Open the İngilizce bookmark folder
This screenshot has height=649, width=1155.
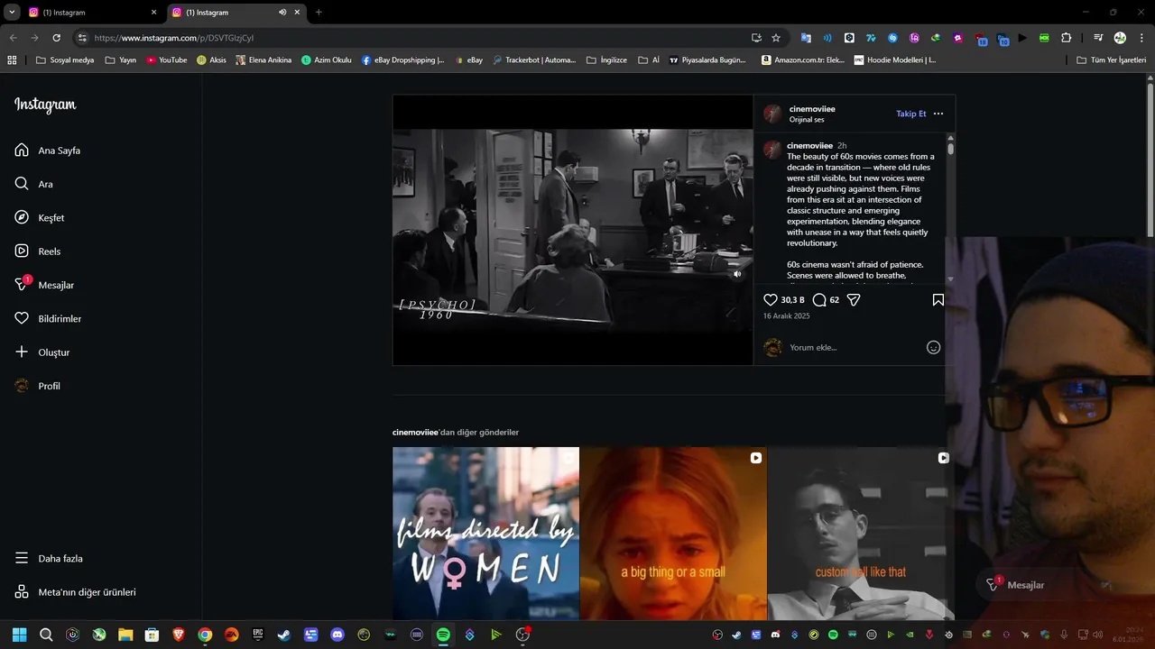(606, 60)
